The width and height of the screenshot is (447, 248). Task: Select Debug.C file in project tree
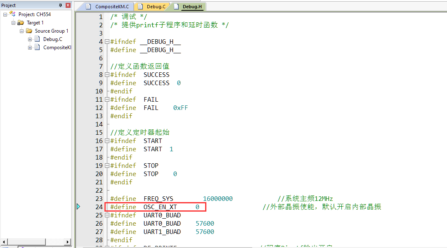52,39
